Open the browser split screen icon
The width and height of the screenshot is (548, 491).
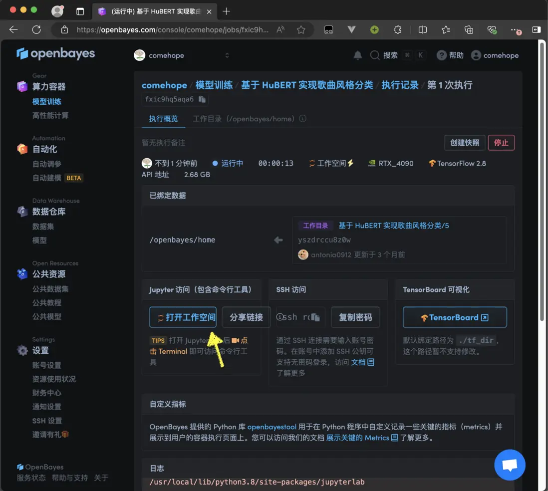coord(423,30)
